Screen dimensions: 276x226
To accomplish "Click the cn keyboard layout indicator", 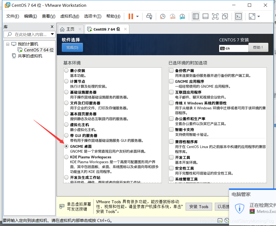I will (234, 48).
